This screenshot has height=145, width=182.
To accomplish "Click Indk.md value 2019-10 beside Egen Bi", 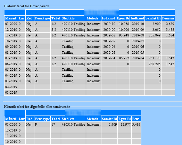I will (109, 24).
